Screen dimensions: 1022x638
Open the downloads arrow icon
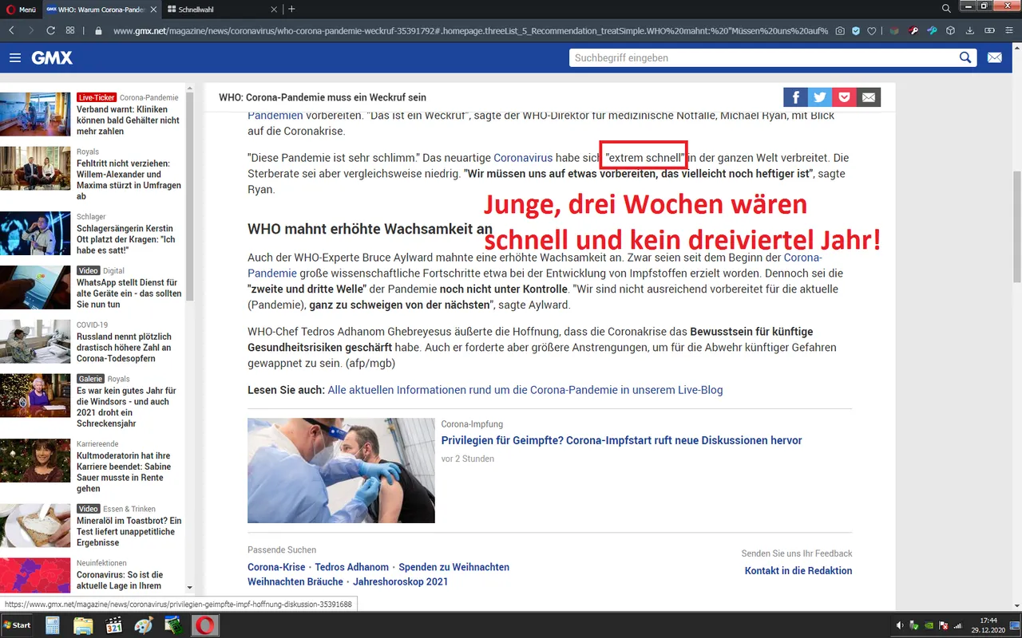point(969,31)
